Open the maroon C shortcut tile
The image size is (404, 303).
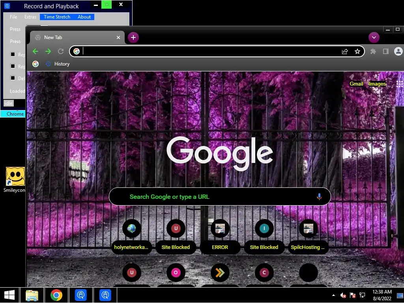click(x=264, y=273)
